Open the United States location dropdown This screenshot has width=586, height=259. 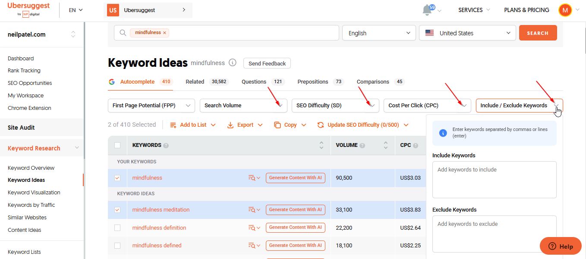(467, 33)
